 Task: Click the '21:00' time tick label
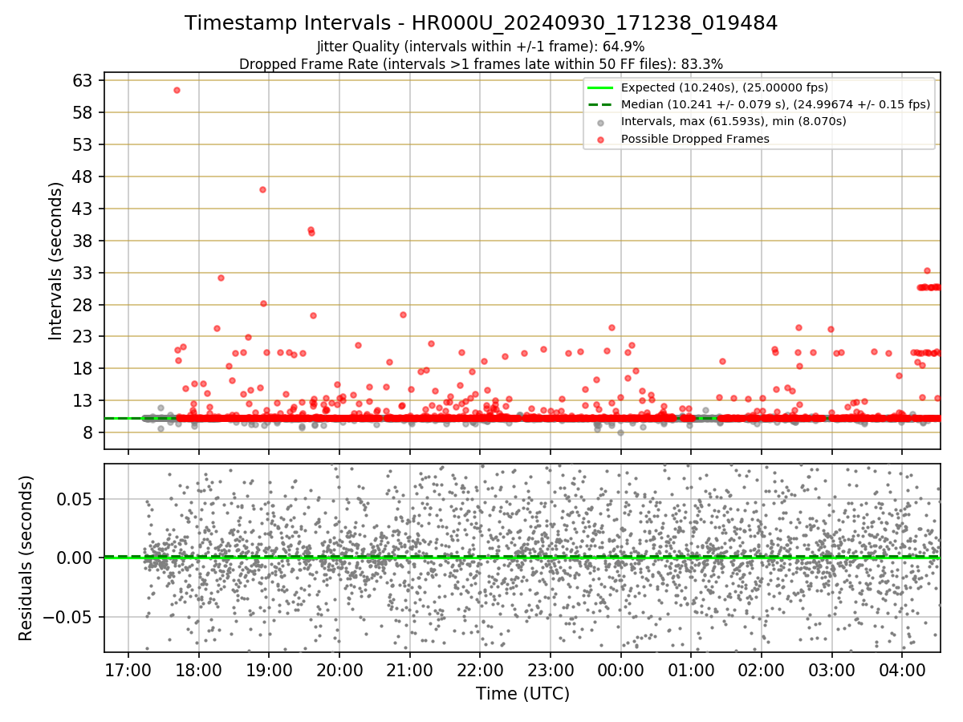[410, 670]
